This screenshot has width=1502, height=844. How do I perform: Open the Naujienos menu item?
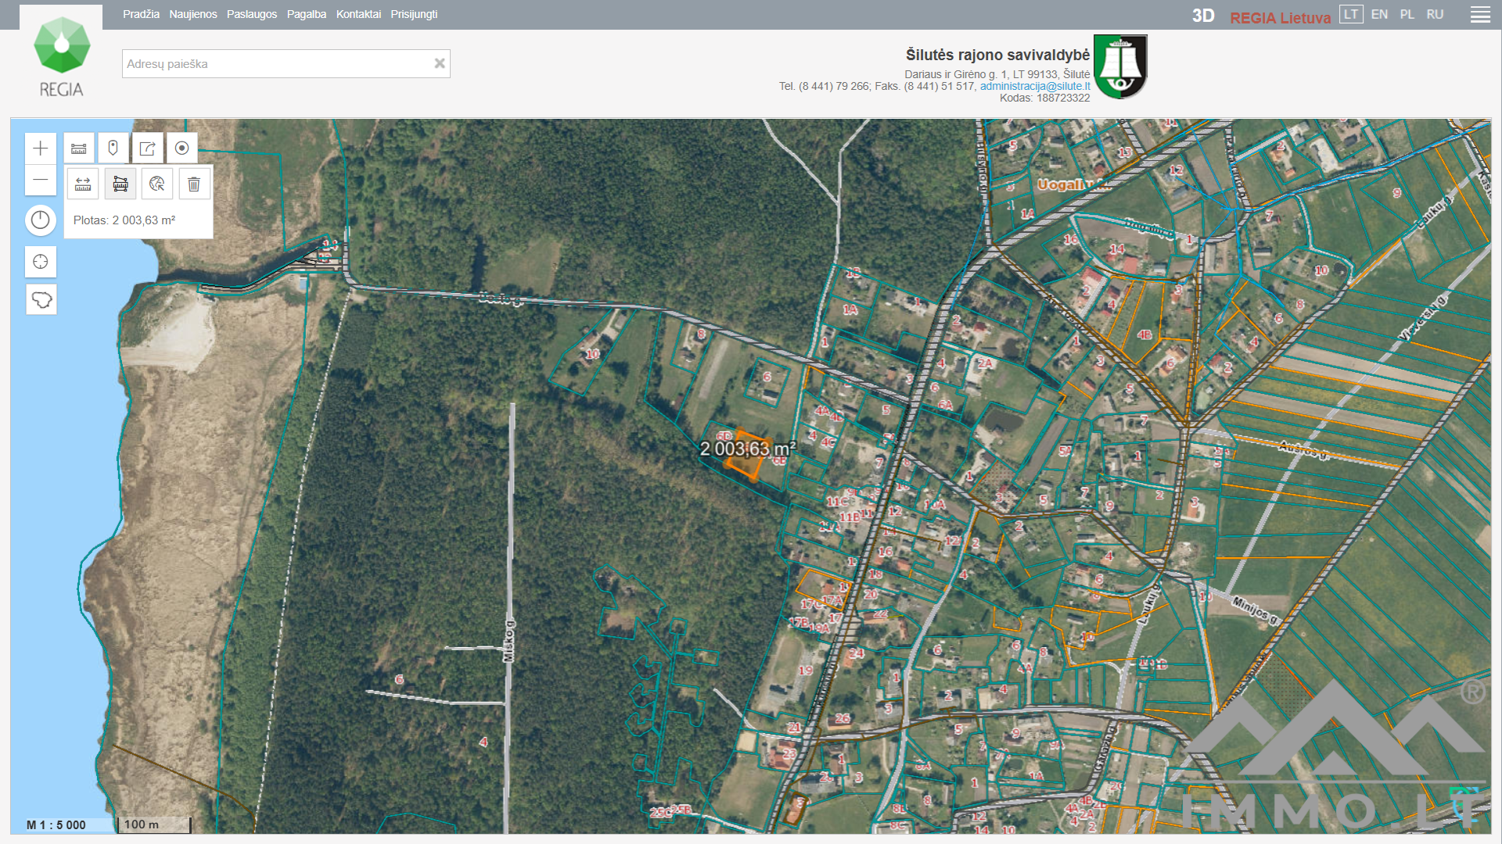click(193, 15)
